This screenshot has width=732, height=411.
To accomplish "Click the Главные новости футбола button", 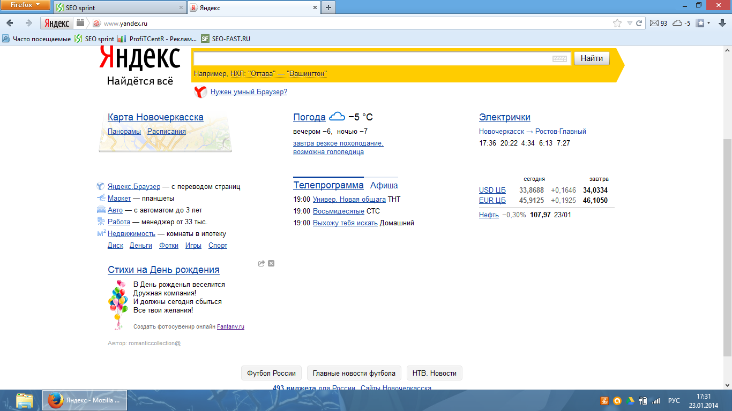I will coord(354,373).
